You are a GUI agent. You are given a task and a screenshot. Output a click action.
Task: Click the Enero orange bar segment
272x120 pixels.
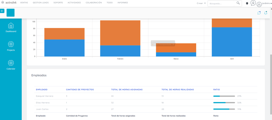[64, 34]
